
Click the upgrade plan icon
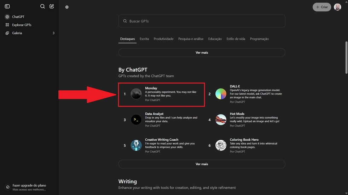(7, 187)
